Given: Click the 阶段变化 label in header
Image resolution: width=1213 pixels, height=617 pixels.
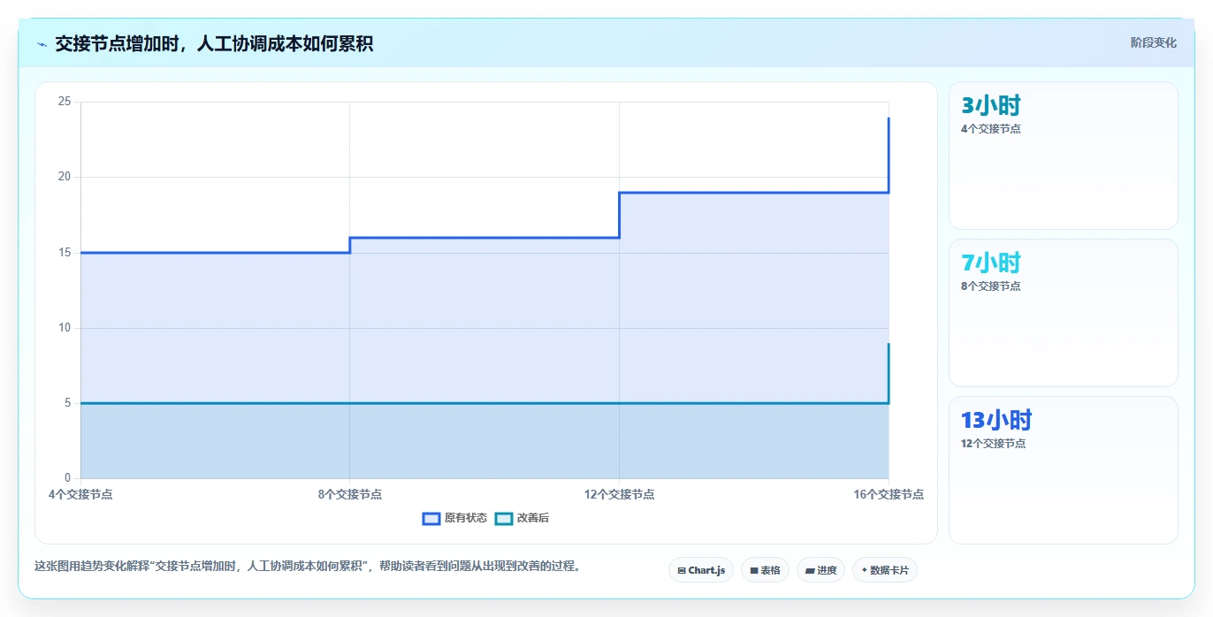Looking at the screenshot, I should pyautogui.click(x=1153, y=42).
